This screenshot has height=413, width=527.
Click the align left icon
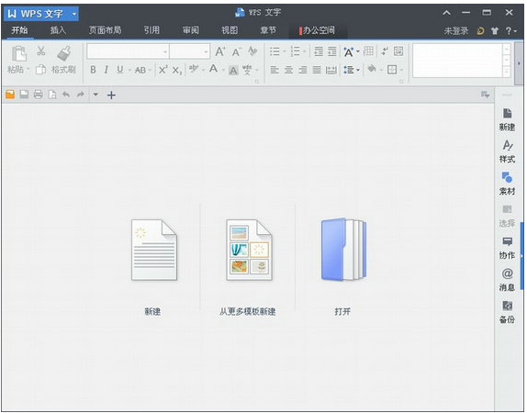275,70
